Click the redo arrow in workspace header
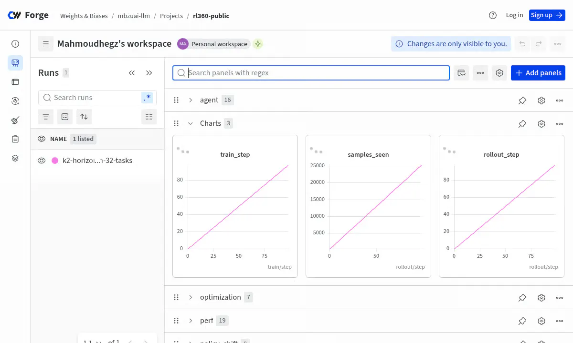This screenshot has height=343, width=573. [539, 44]
